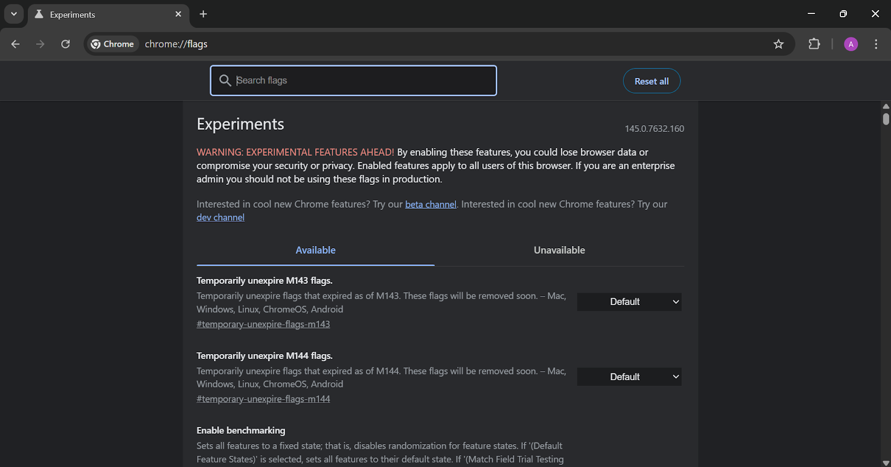
Task: Focus the Search flags input field
Action: point(362,81)
